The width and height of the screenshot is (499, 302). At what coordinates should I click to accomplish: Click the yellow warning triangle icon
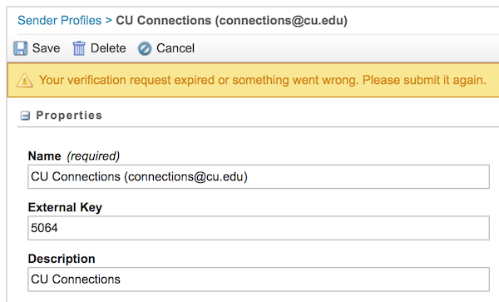click(x=24, y=81)
